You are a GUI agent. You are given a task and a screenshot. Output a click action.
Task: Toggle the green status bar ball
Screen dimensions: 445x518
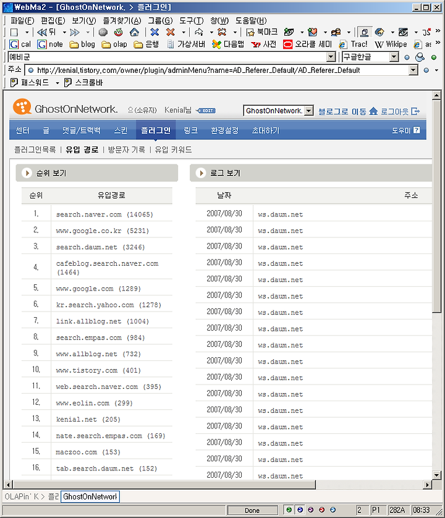289,510
